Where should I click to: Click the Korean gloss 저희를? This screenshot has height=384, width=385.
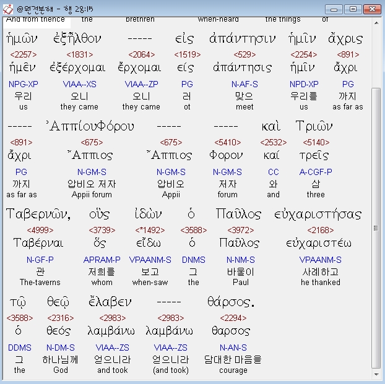102,272
